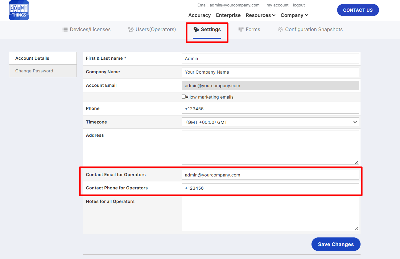The width and height of the screenshot is (400, 259).
Task: Expand the Company menu
Action: [294, 15]
